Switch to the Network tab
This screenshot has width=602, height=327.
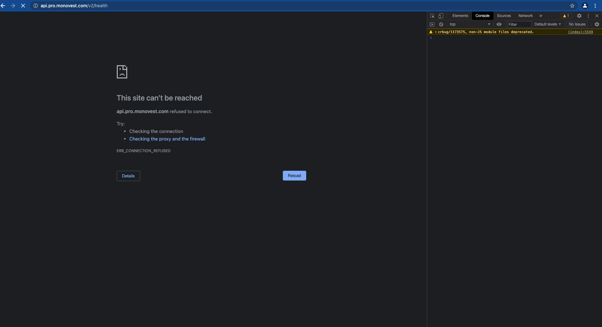(x=525, y=16)
